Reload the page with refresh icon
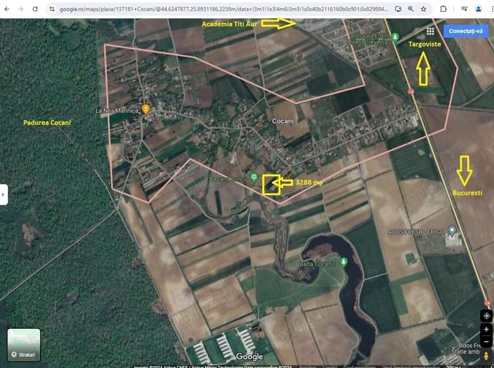This screenshot has width=494, height=368. pyautogui.click(x=35, y=9)
